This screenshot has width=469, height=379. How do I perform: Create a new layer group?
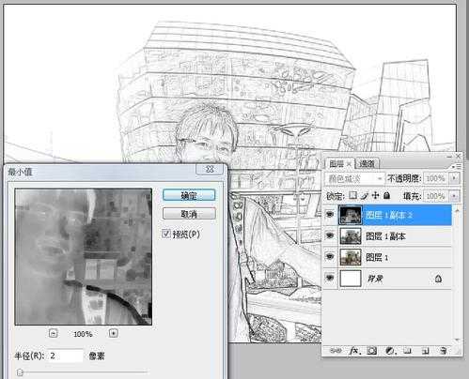(407, 351)
